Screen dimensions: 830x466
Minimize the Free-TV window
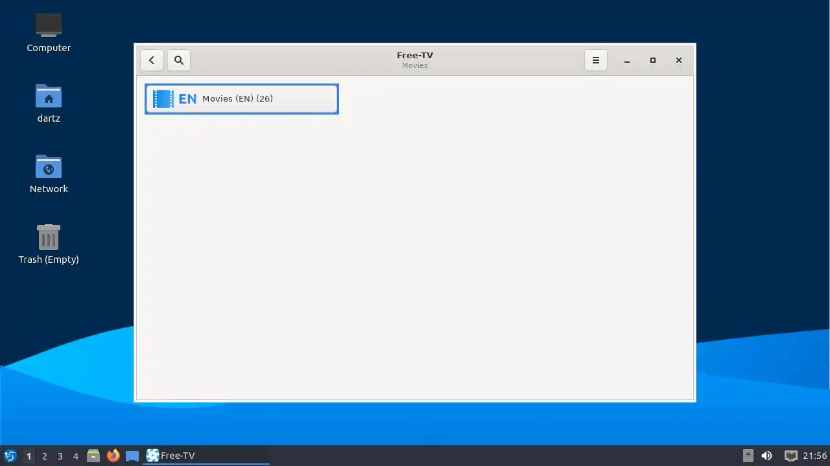(627, 60)
